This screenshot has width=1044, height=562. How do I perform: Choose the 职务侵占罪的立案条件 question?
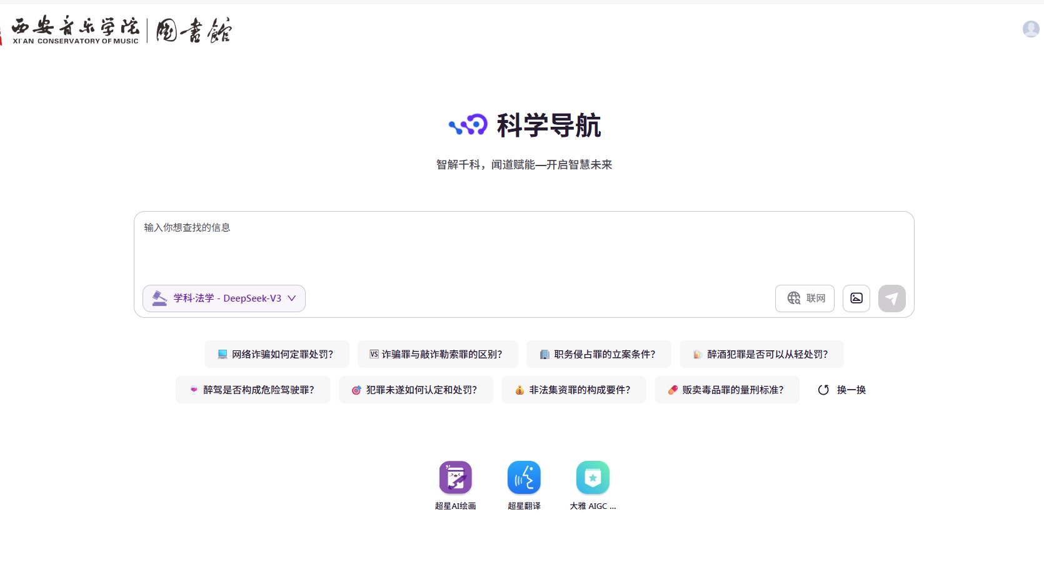598,354
